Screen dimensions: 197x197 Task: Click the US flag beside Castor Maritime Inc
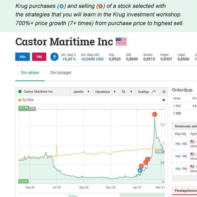coord(121,41)
